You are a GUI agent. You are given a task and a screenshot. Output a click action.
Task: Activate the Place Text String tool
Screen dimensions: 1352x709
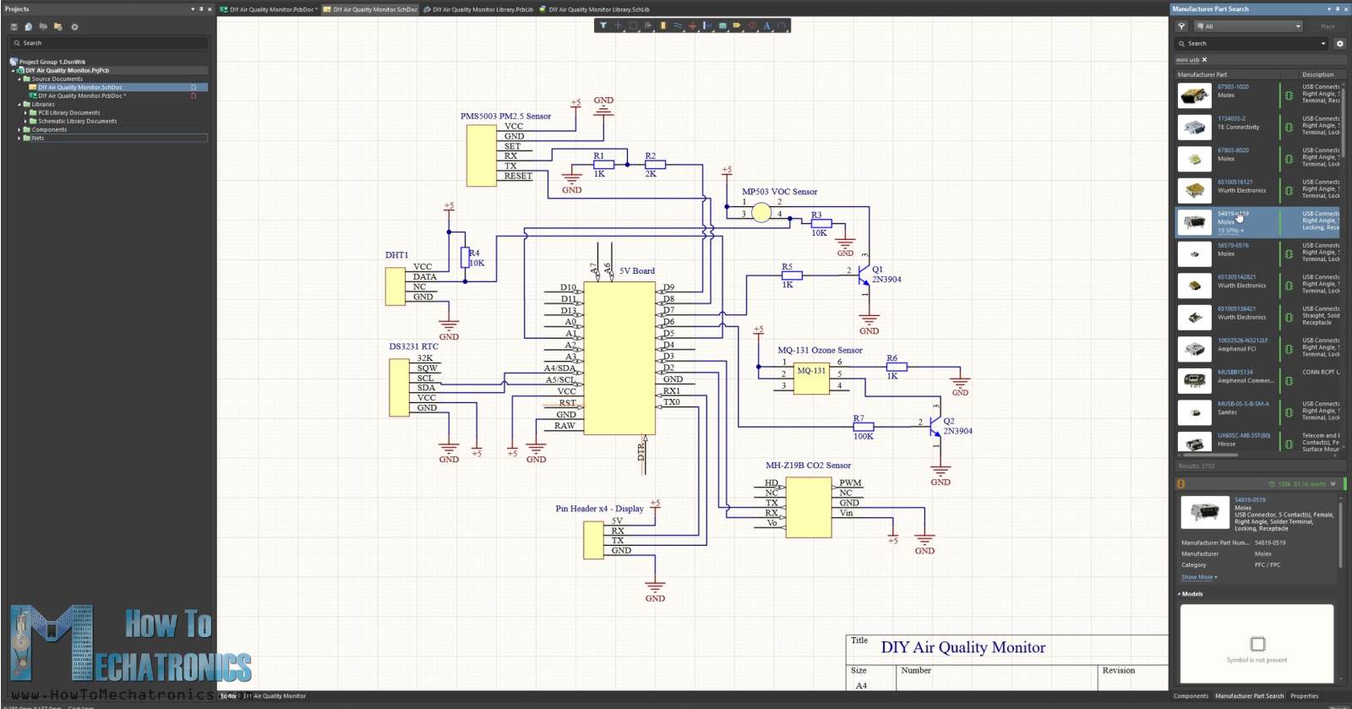click(767, 26)
